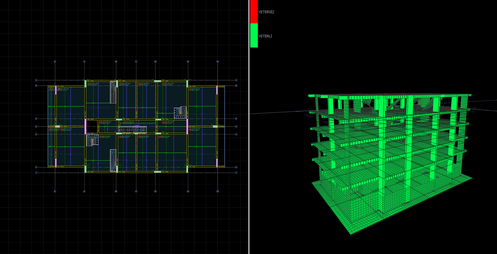Select the axis 14 bubble above the plan

217,62
